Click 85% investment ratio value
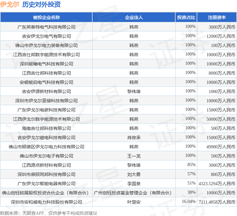 [192, 165]
